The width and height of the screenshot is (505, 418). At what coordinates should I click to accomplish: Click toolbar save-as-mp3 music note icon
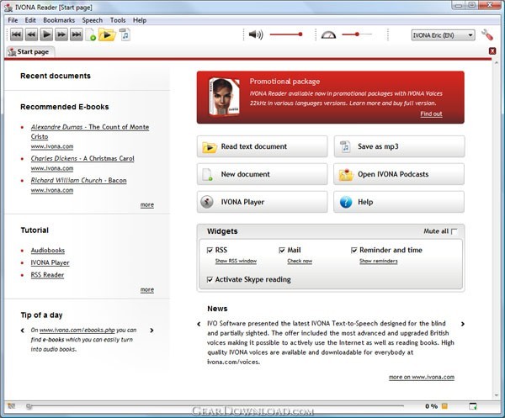pyautogui.click(x=125, y=34)
